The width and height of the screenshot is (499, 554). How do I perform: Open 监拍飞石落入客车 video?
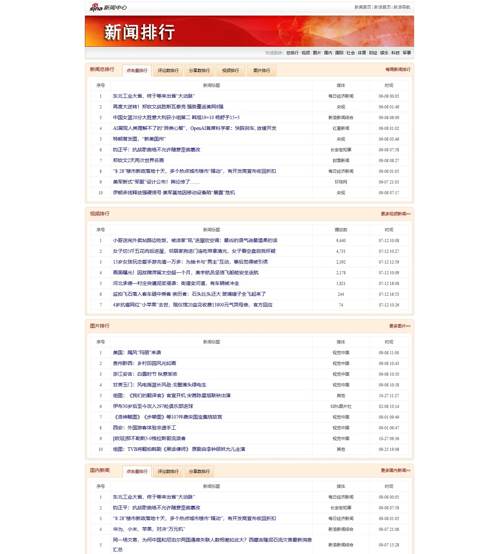pos(189,294)
